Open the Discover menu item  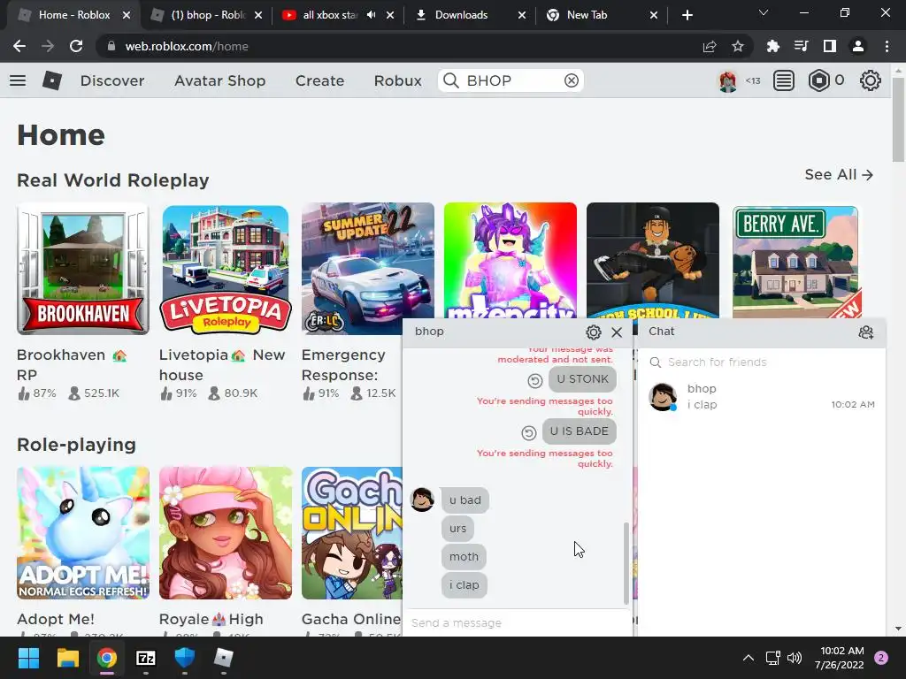(112, 80)
